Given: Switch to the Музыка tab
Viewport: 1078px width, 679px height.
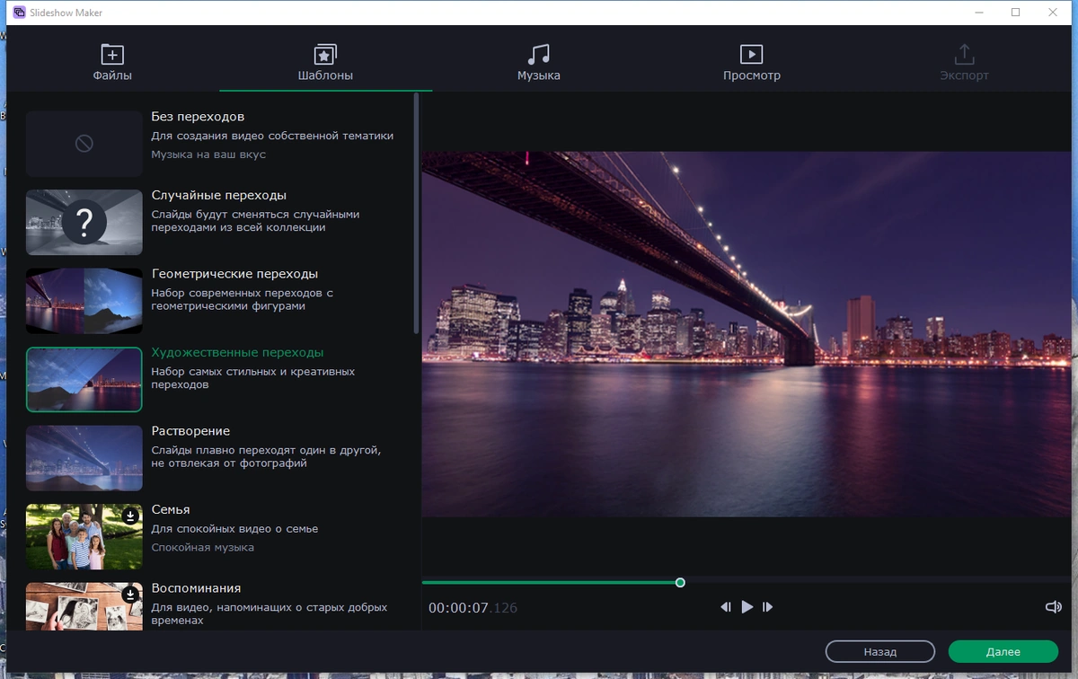Looking at the screenshot, I should pyautogui.click(x=539, y=63).
